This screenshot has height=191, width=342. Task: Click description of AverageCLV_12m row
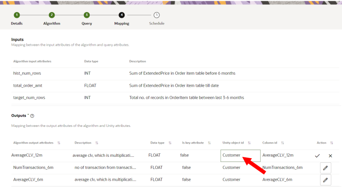[x=103, y=155]
